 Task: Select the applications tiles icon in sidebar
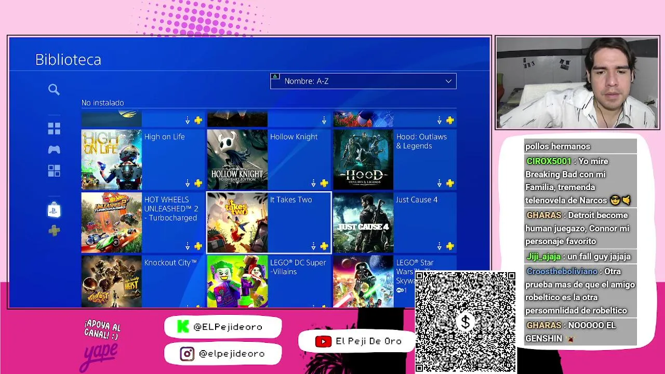pos(54,171)
